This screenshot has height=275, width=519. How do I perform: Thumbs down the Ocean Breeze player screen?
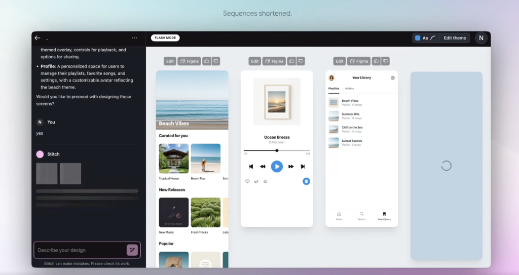click(301, 61)
